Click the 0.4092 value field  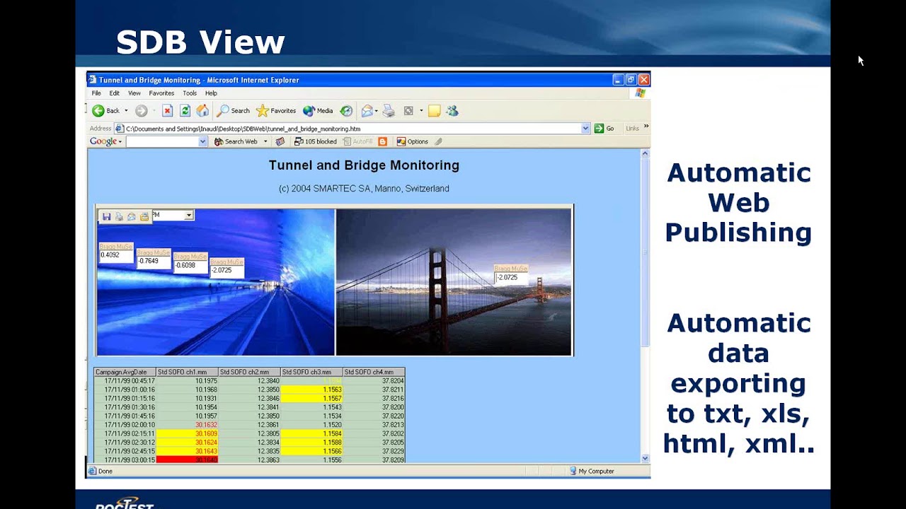coord(116,256)
